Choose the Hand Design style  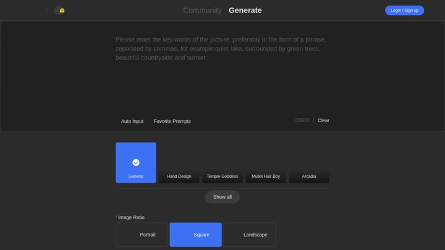179,164
